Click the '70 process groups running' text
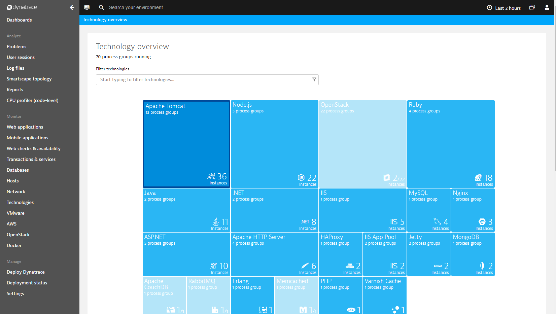 [x=123, y=57]
